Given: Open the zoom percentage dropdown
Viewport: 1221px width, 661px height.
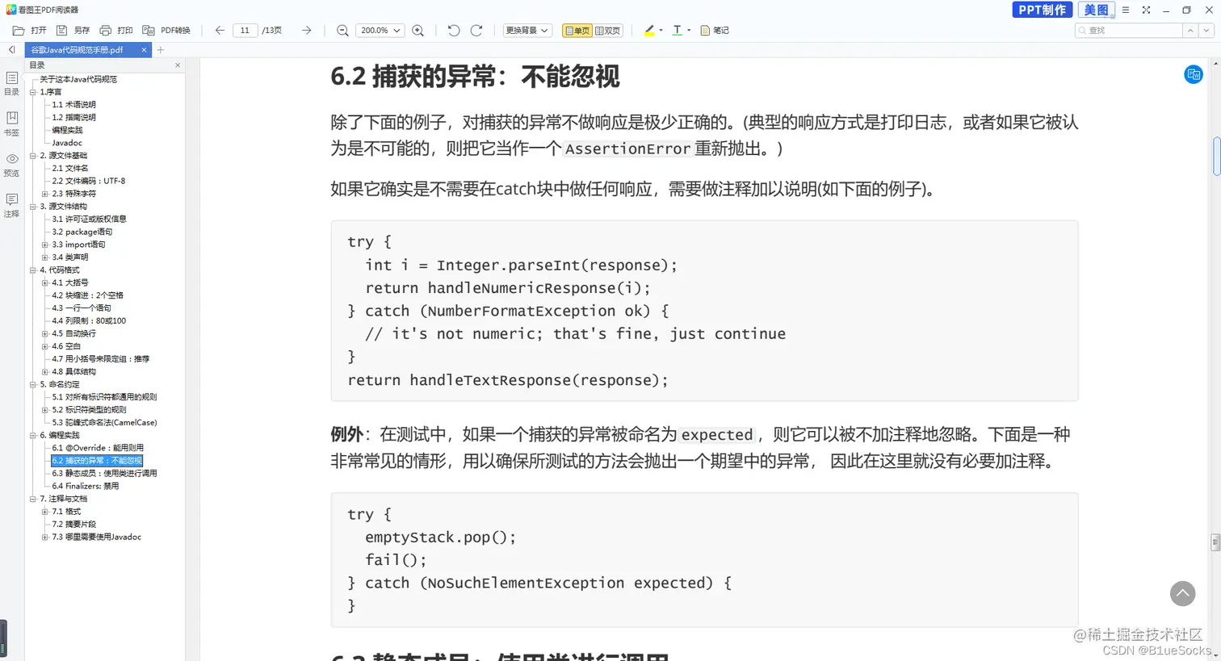Looking at the screenshot, I should [380, 30].
